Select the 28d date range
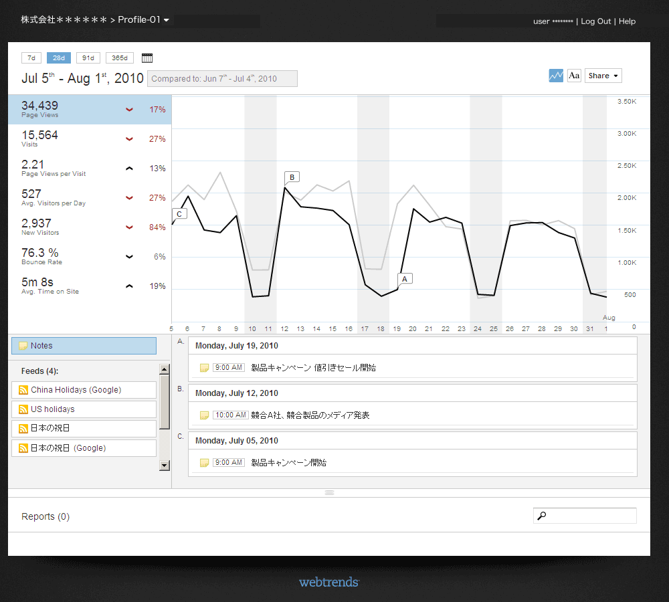Viewport: 669px width, 602px height. pyautogui.click(x=59, y=58)
